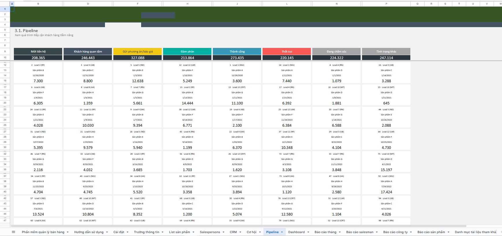Select the value 13.524 cell
Viewport: 502px width, 236px height.
[38, 214]
